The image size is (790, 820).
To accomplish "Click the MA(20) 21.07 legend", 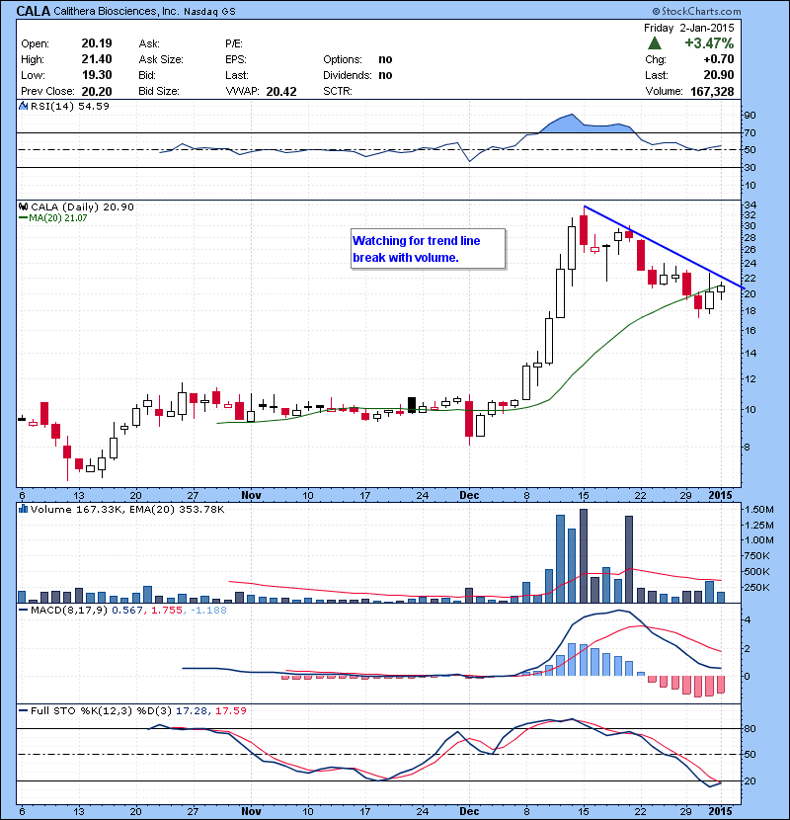I will click(x=53, y=218).
